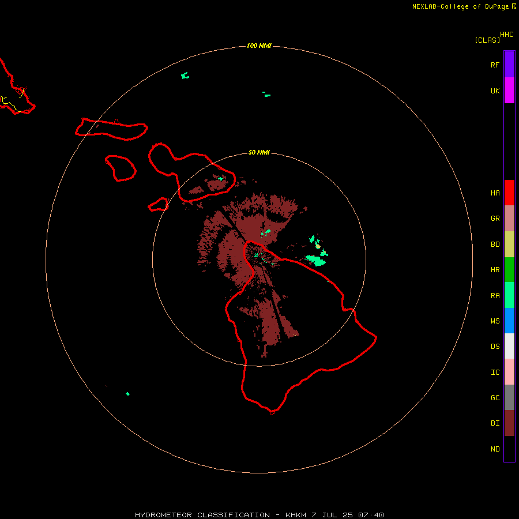The height and width of the screenshot is (519, 519).
Task: Click the BD legend label
Action: point(495,245)
